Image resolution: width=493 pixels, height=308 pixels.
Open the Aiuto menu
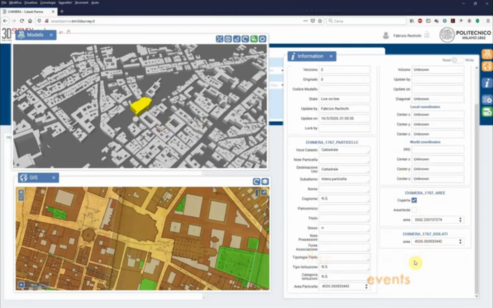95,3
